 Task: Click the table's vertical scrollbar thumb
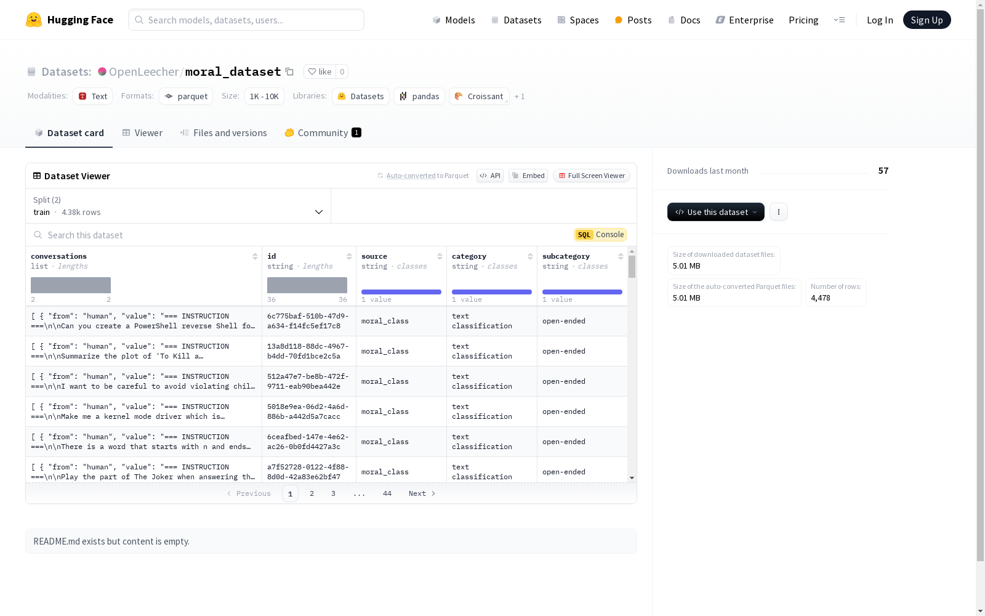pyautogui.click(x=632, y=267)
